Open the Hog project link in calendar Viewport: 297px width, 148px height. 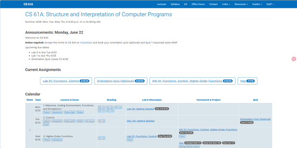pos(181,143)
